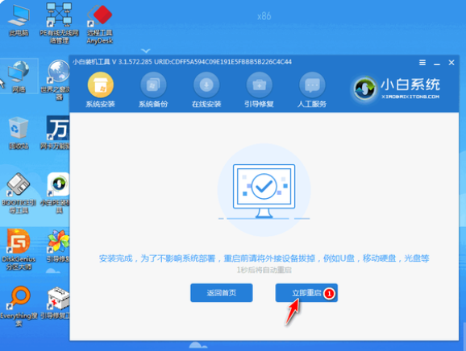
Task: Switch to the 系统备份 tab
Action: click(x=153, y=90)
